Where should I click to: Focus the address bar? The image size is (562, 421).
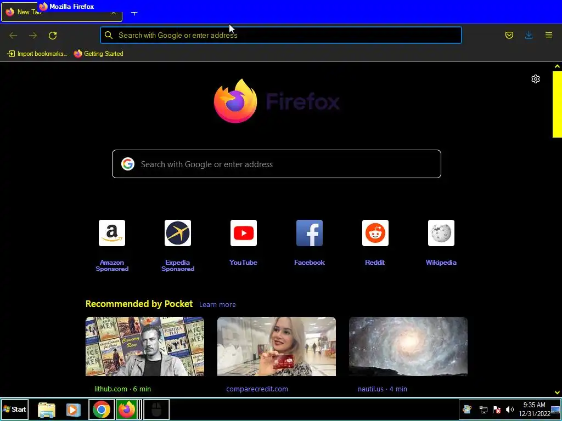280,35
